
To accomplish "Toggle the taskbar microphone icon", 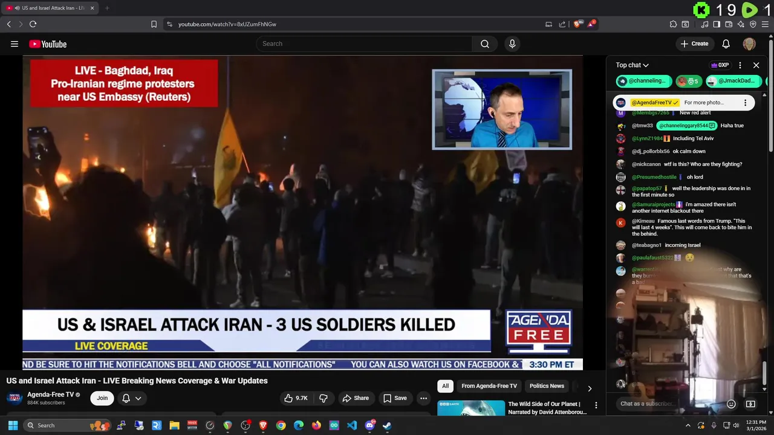I will pos(714,425).
